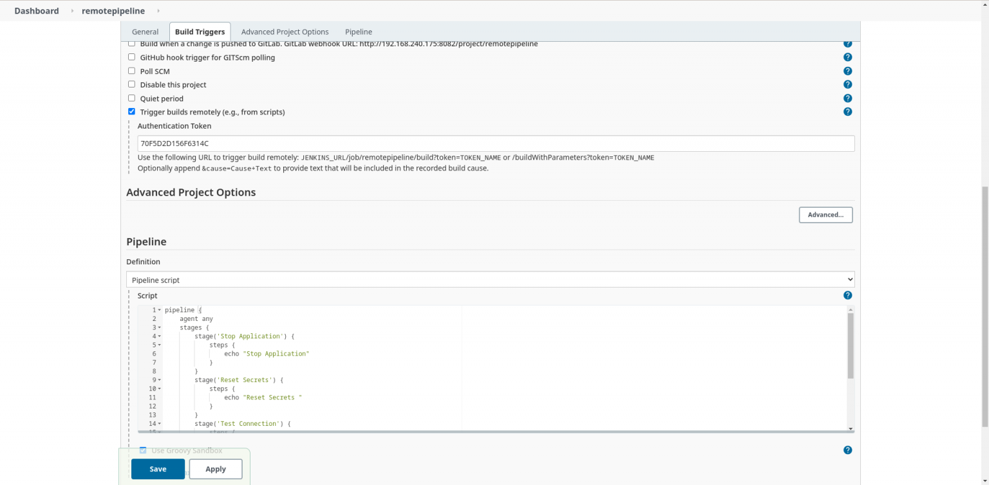Switch to the Pipeline tab

point(359,32)
